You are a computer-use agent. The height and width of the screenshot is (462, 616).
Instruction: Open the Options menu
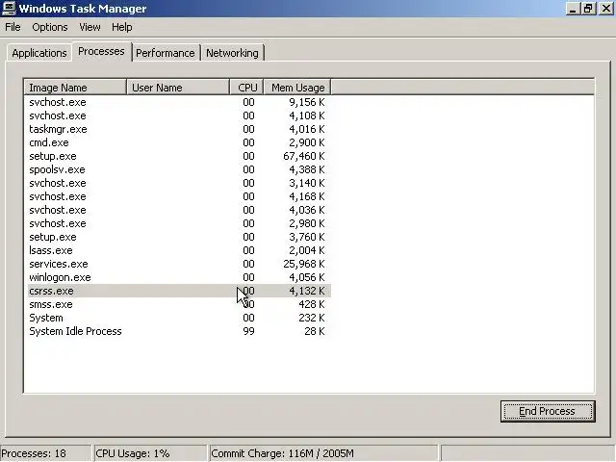[50, 27]
